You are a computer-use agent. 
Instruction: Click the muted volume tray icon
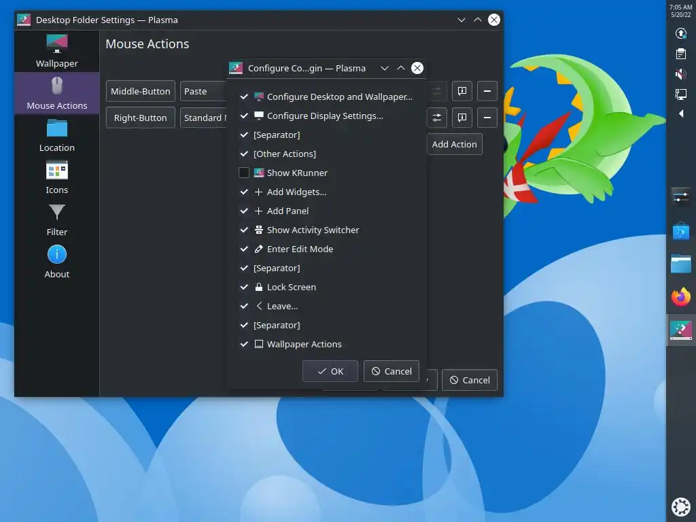(x=681, y=73)
